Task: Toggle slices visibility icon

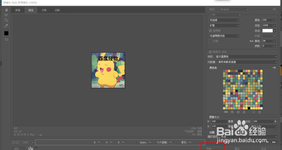Action: (x=6, y=39)
